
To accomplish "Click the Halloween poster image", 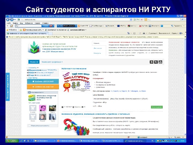I will click(77, 82).
